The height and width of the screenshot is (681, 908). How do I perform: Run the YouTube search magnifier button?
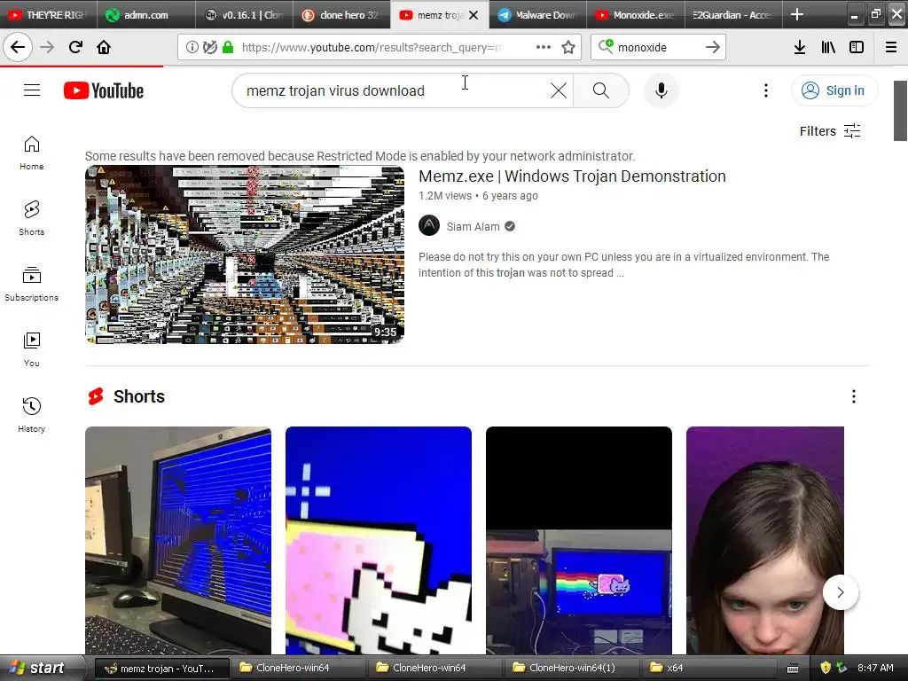coord(601,90)
